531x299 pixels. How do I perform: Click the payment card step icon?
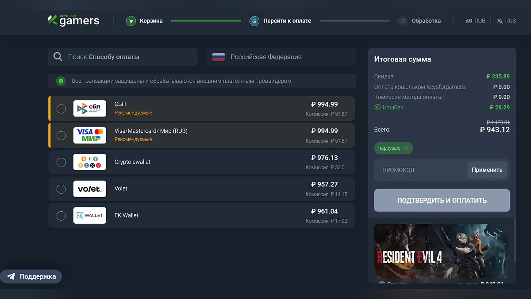pyautogui.click(x=254, y=21)
